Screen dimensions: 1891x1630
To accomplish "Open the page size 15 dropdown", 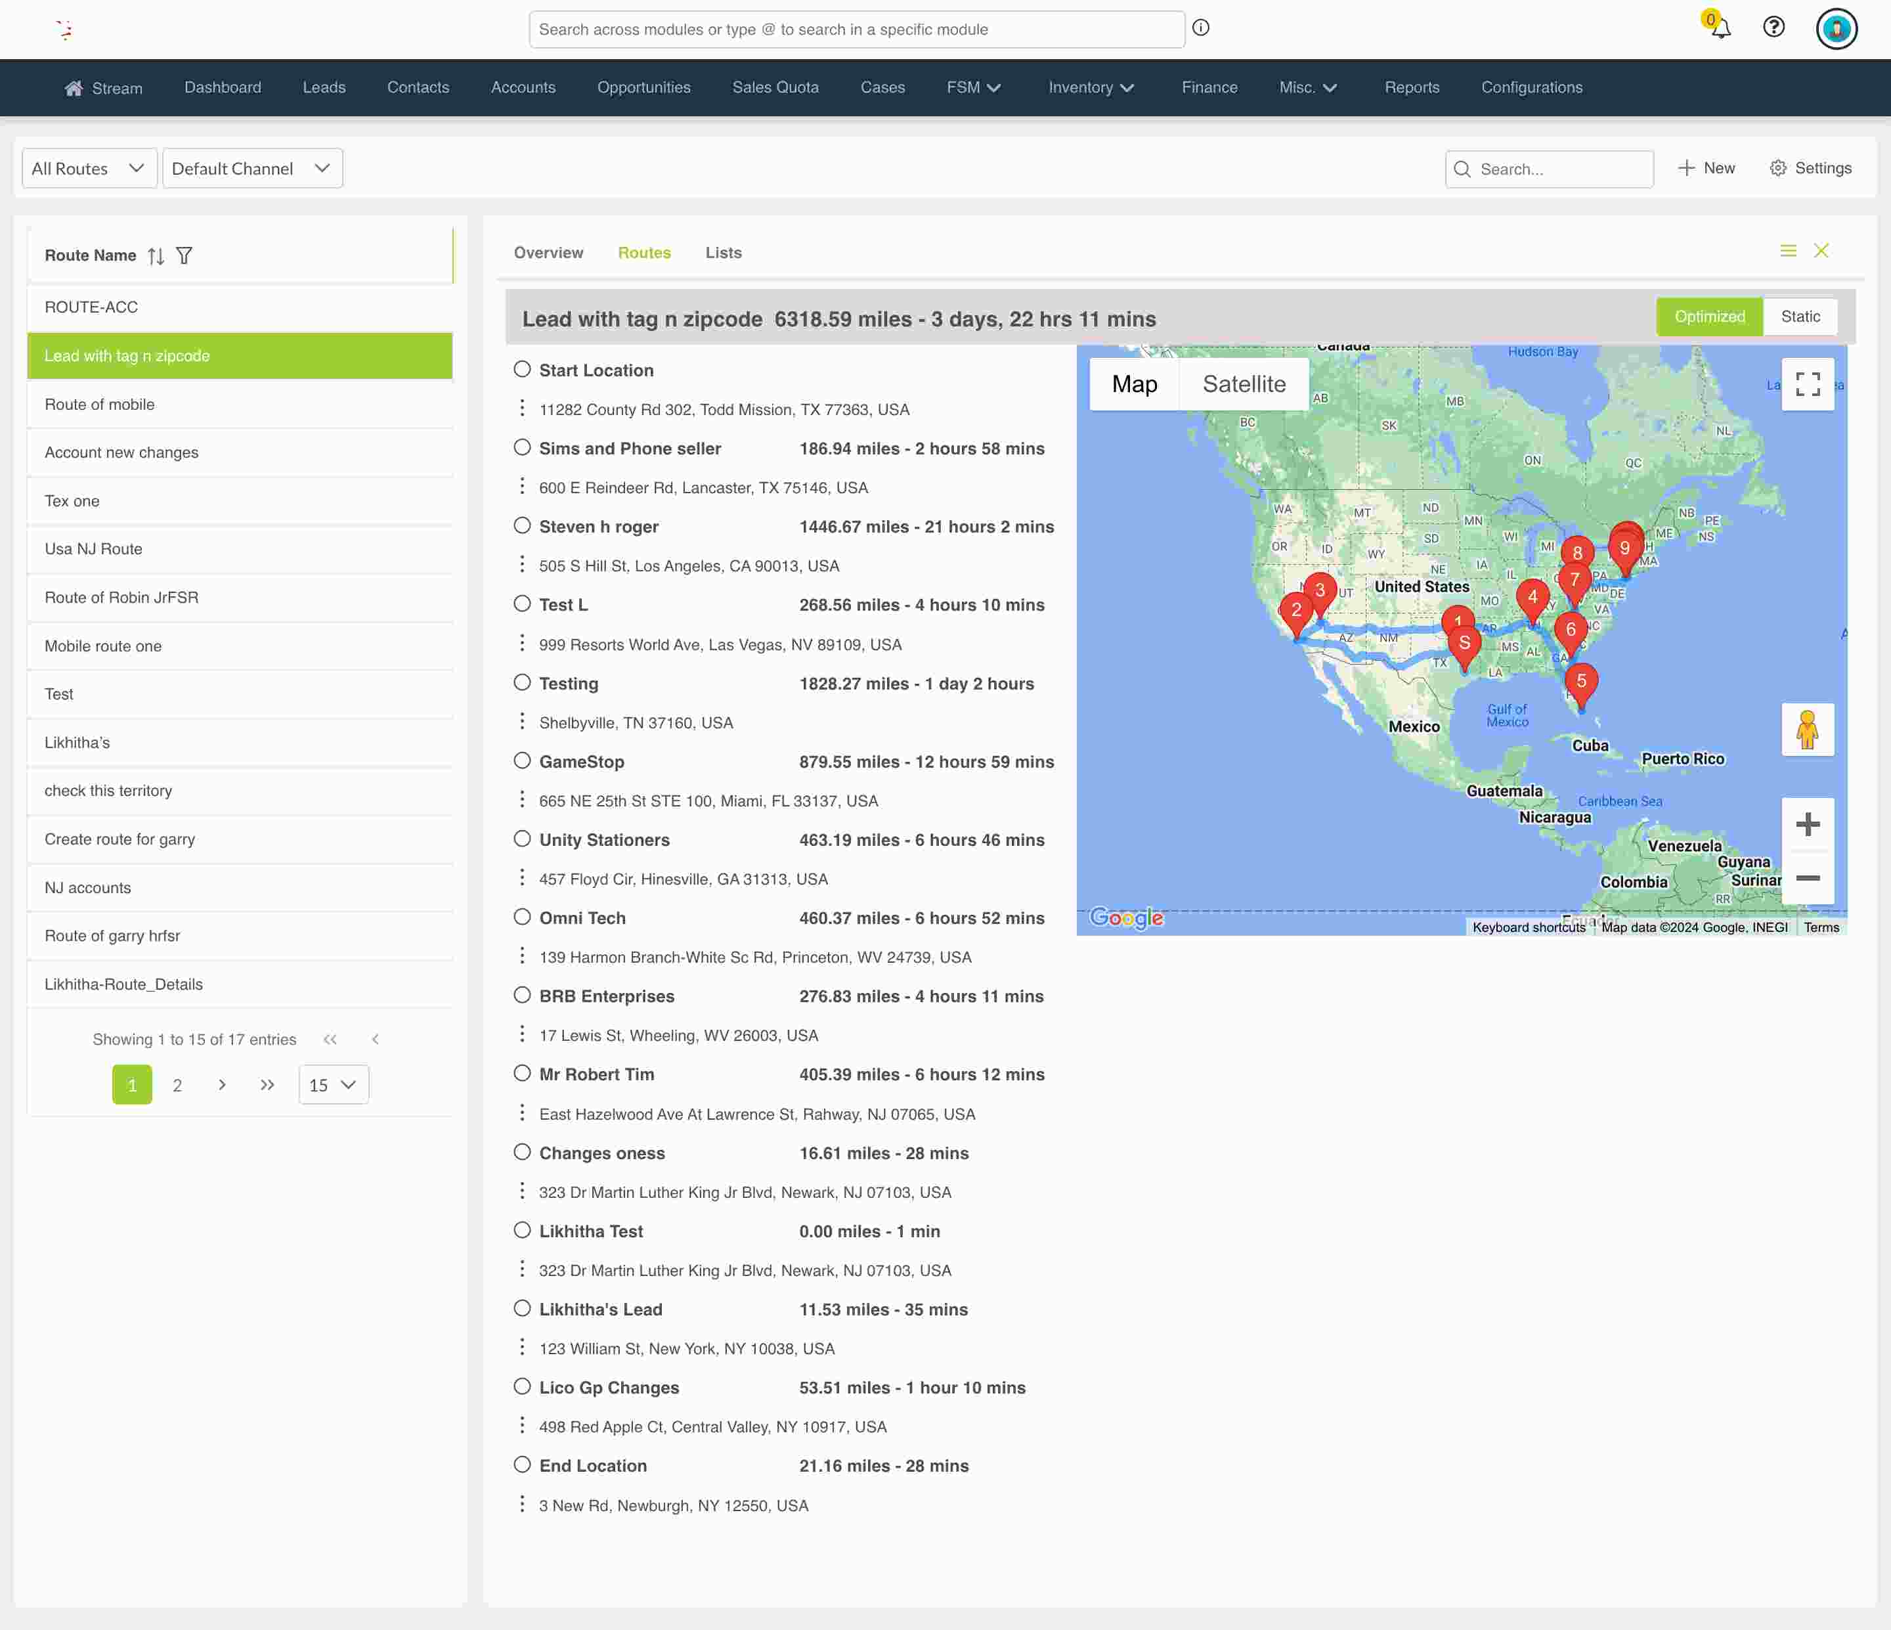I will click(333, 1085).
